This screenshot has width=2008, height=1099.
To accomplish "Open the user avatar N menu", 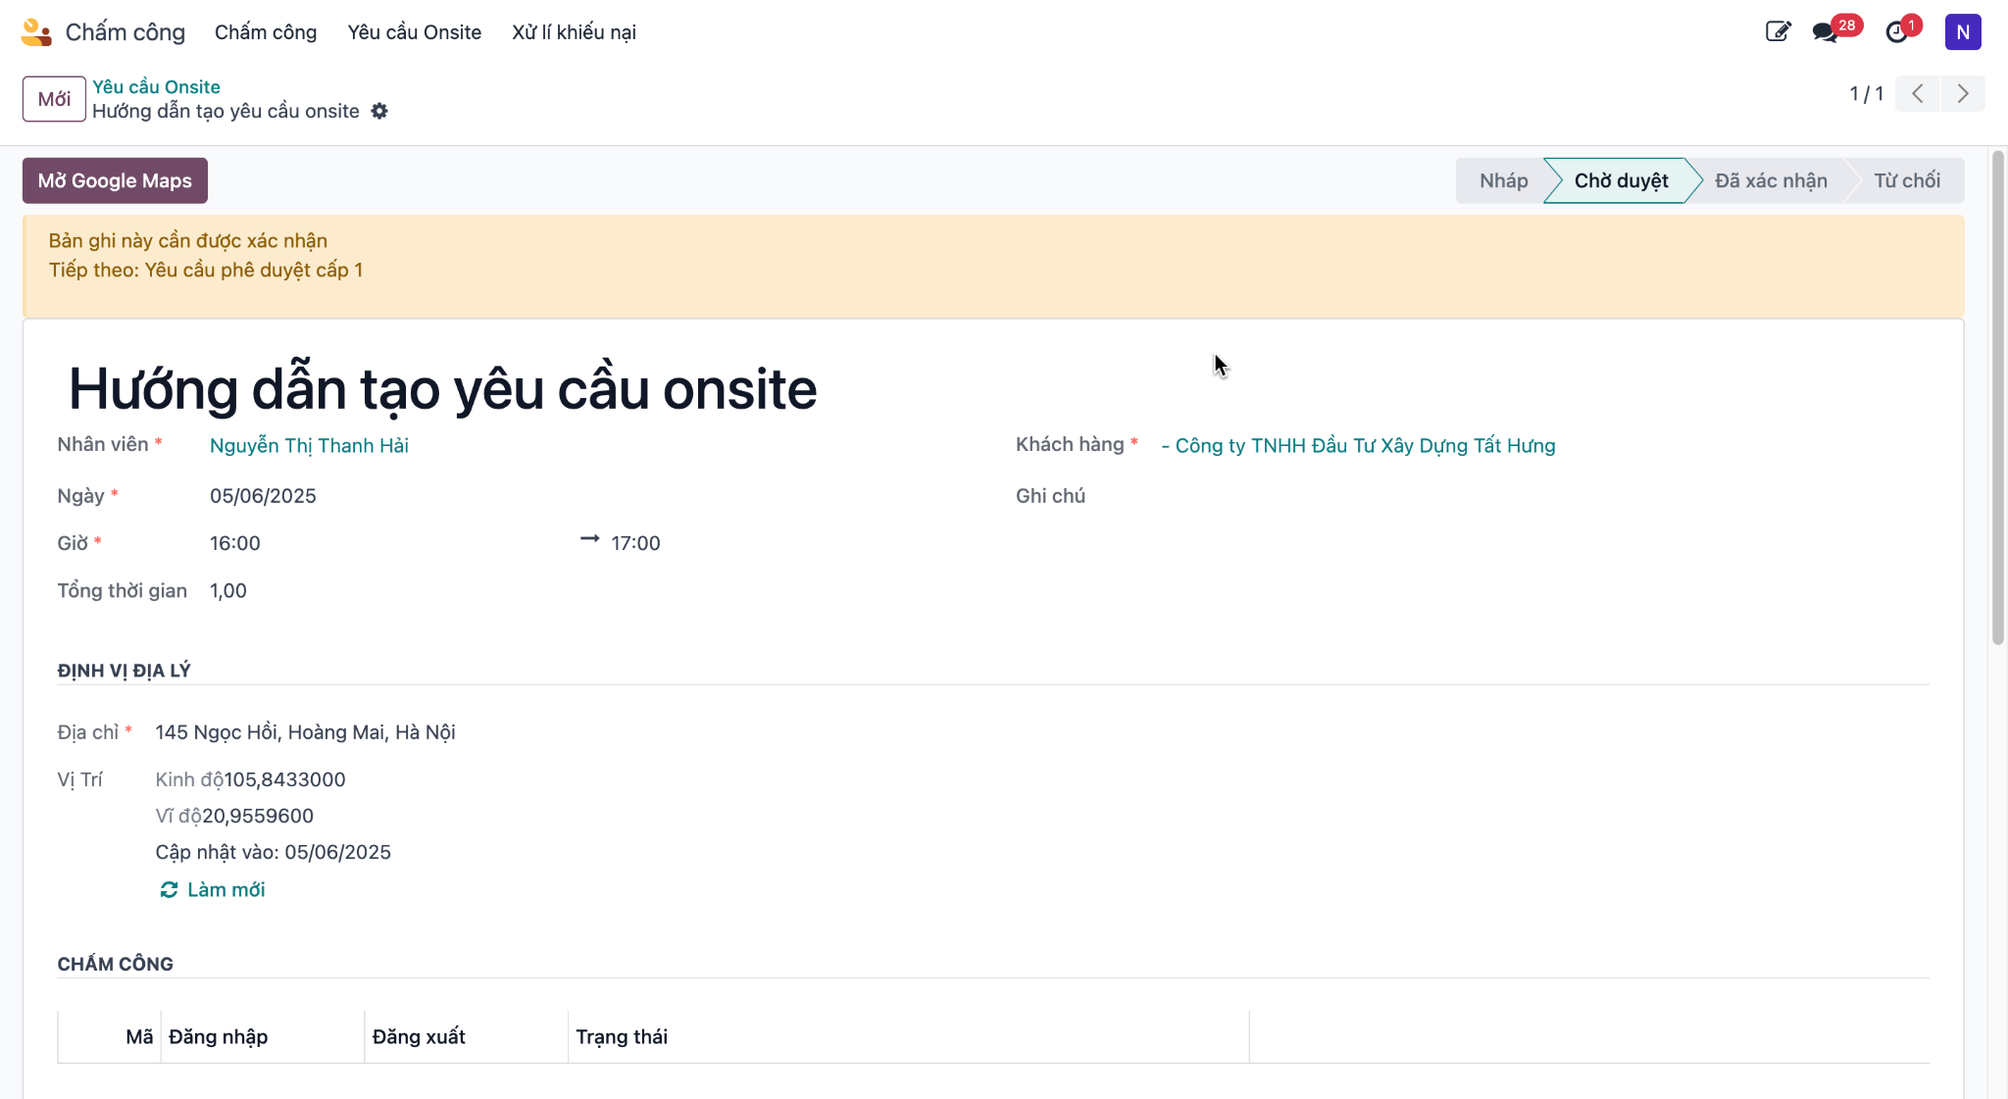I will 1963,32.
